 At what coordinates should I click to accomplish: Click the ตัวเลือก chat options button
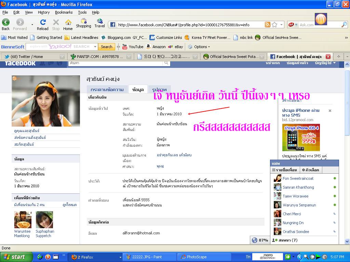pos(310,170)
